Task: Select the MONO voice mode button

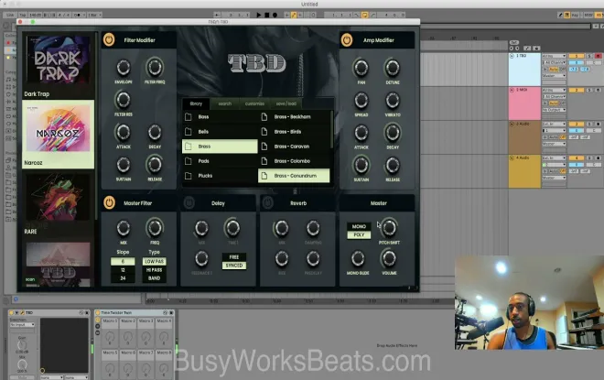Action: (x=359, y=226)
